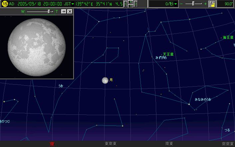235x147 pixels.
Task: Click the plus time step button
Action: click(130, 2)
